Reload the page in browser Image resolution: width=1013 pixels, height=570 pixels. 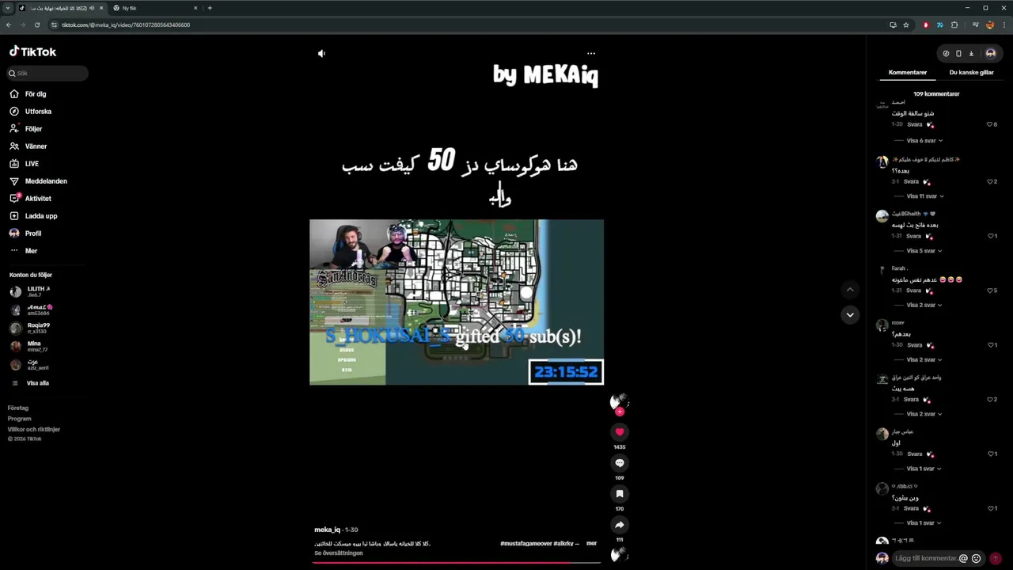[x=36, y=25]
